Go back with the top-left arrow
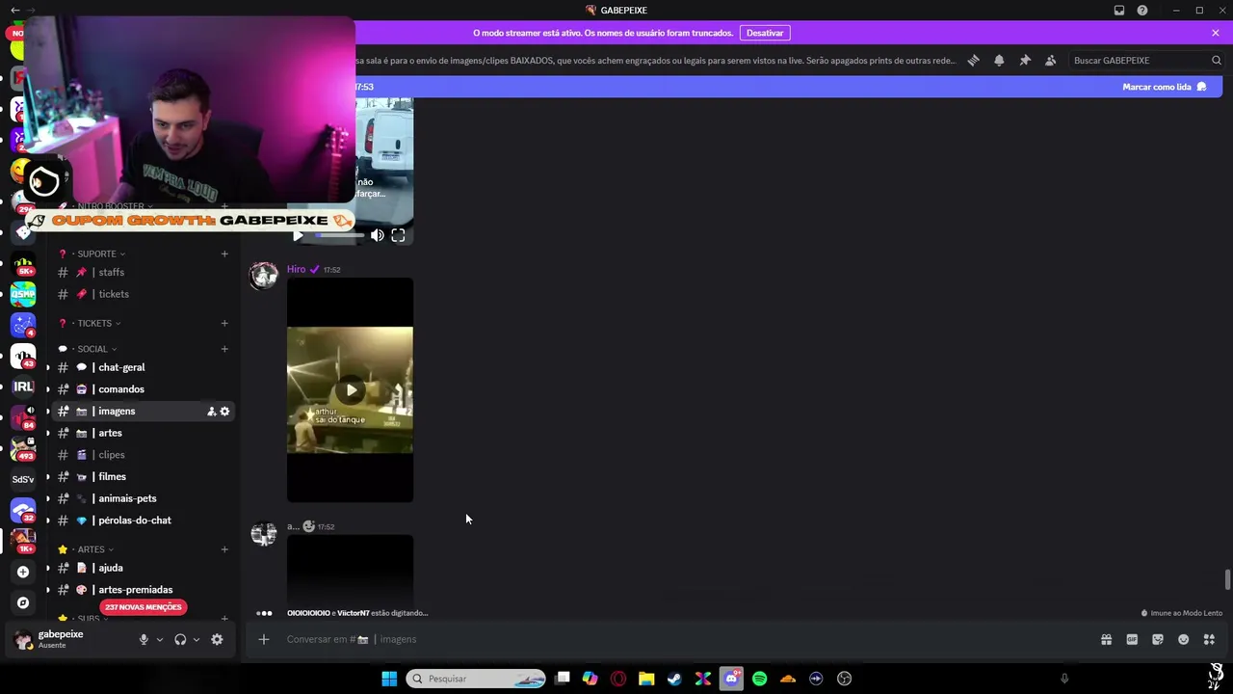This screenshot has width=1233, height=694. click(x=14, y=10)
